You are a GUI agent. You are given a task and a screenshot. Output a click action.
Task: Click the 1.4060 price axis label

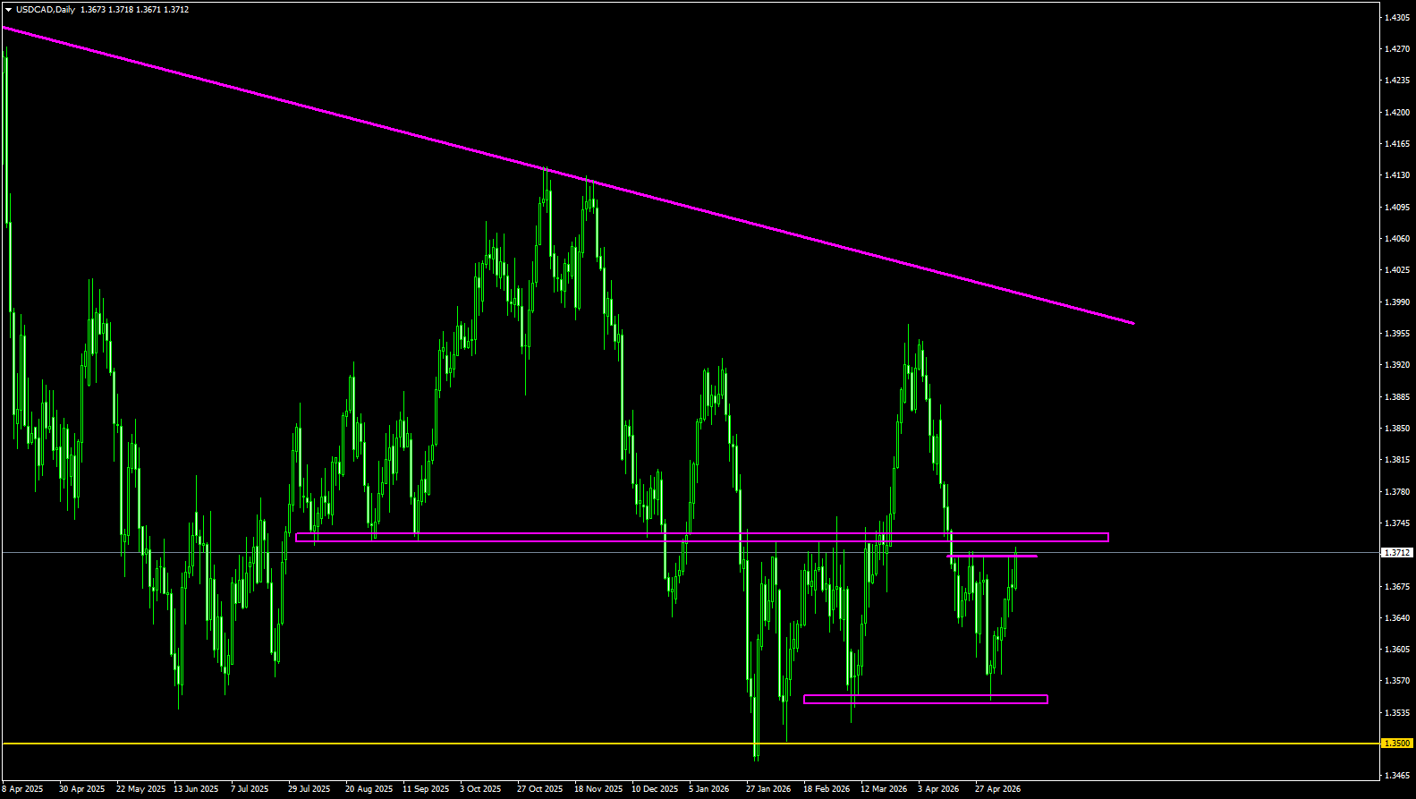(x=1397, y=238)
